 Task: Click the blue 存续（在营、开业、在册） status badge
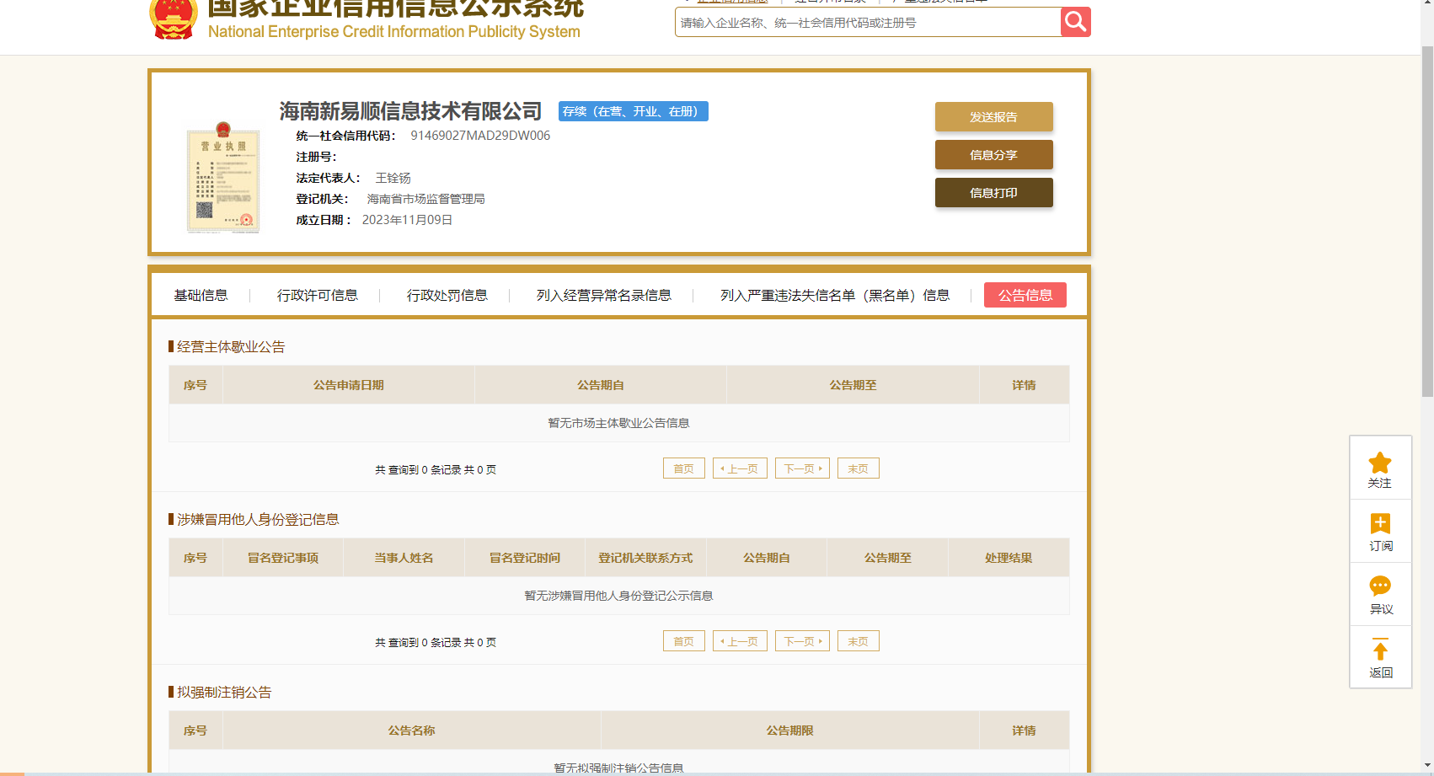pyautogui.click(x=634, y=111)
